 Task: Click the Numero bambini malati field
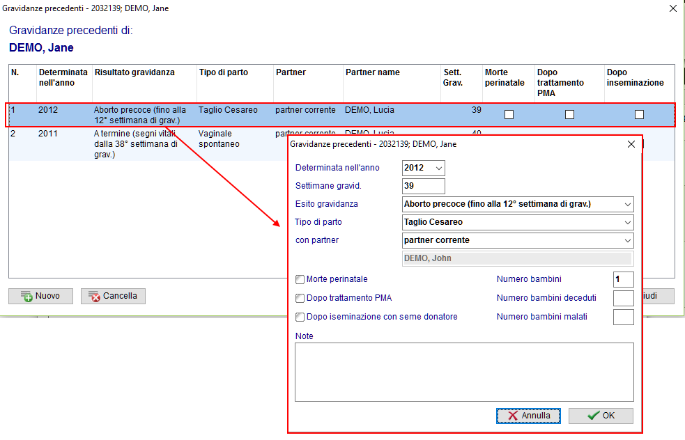[624, 317]
